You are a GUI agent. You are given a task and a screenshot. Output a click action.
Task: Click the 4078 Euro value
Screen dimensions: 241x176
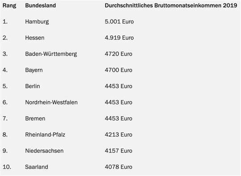click(119, 167)
